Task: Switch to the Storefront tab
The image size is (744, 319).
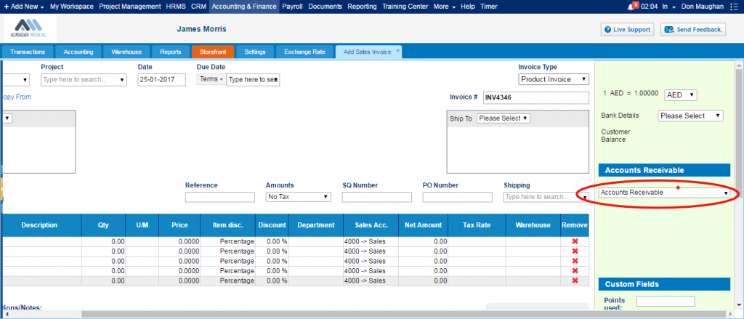Action: (x=211, y=52)
